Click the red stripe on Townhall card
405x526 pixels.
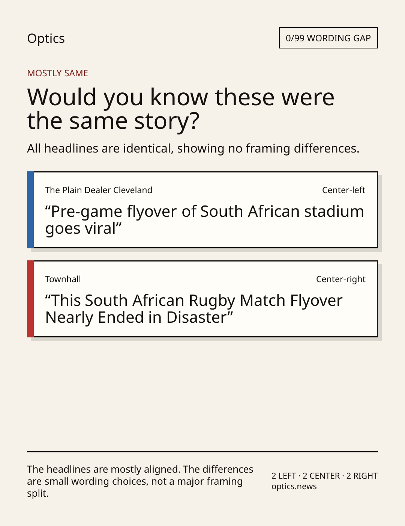coord(30,299)
